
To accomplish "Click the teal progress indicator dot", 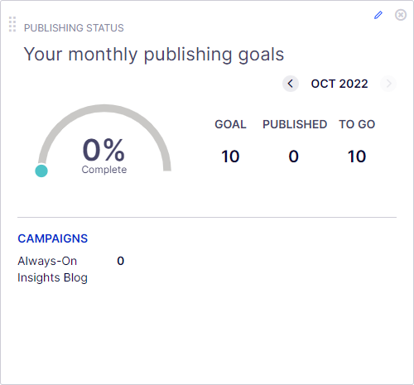I will click(41, 171).
